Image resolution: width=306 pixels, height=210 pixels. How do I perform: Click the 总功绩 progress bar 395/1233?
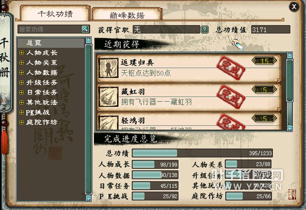203,153
